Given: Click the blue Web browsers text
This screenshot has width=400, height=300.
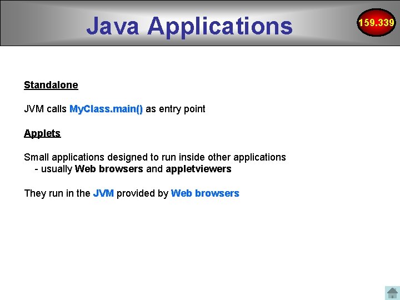Looking at the screenshot, I should [205, 193].
